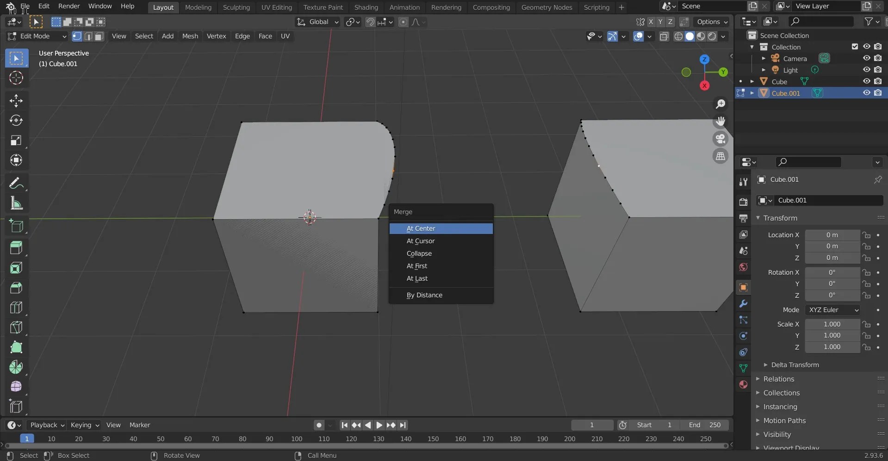The width and height of the screenshot is (888, 461).
Task: Open the Global transform orientation dropdown
Action: [317, 22]
